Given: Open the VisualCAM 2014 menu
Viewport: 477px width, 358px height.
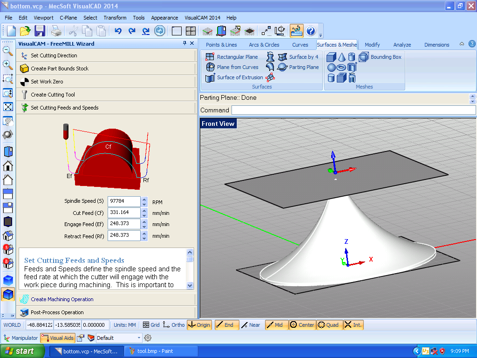Looking at the screenshot, I should point(202,18).
